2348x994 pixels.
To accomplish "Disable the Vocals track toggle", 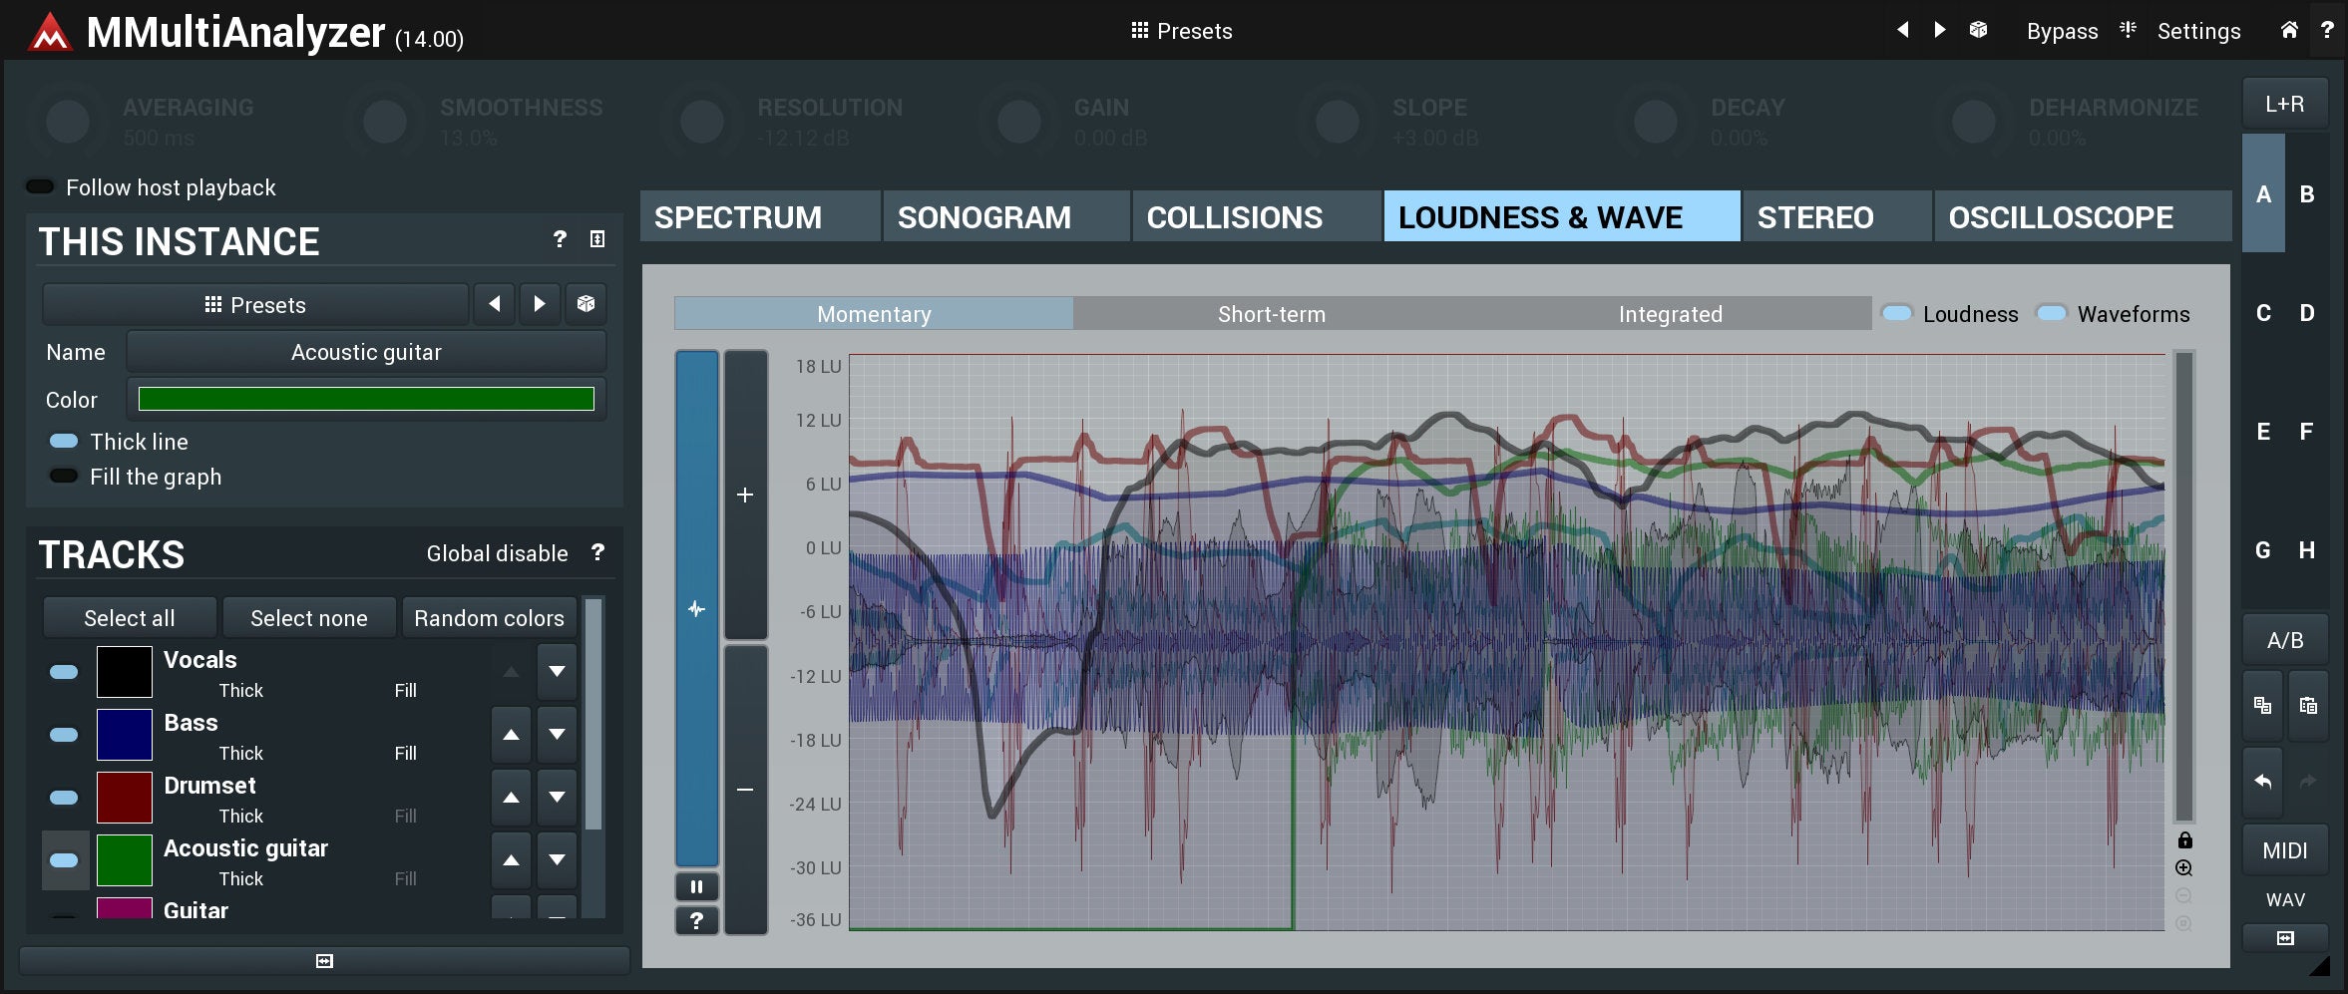I will point(64,672).
